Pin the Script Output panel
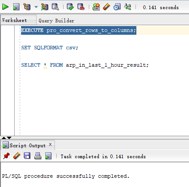Image resolution: width=189 pixels, height=187 pixels. (6, 156)
